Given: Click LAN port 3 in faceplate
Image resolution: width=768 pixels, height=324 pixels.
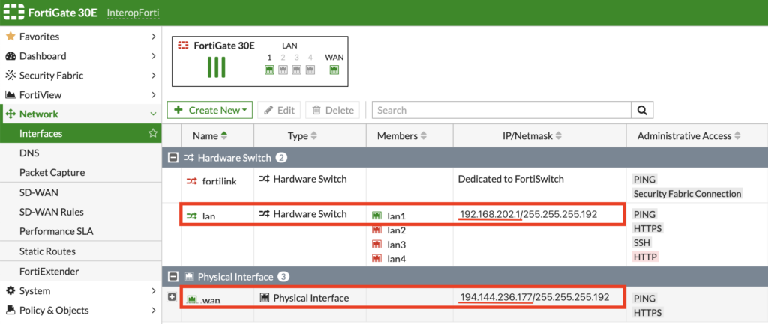Looking at the screenshot, I should (297, 70).
